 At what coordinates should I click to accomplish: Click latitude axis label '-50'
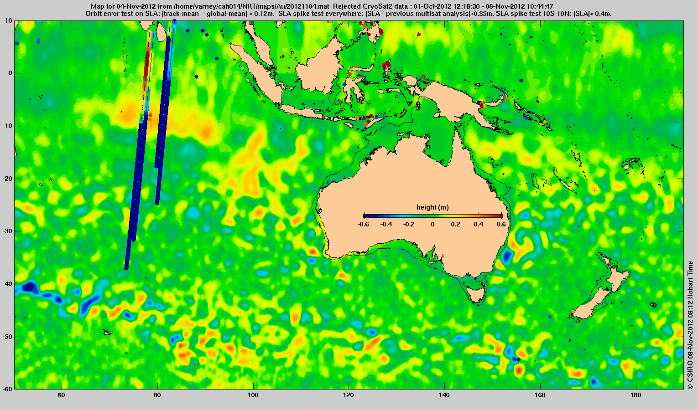(x=7, y=337)
